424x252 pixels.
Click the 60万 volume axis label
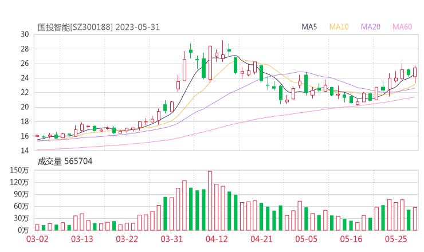(x=21, y=206)
